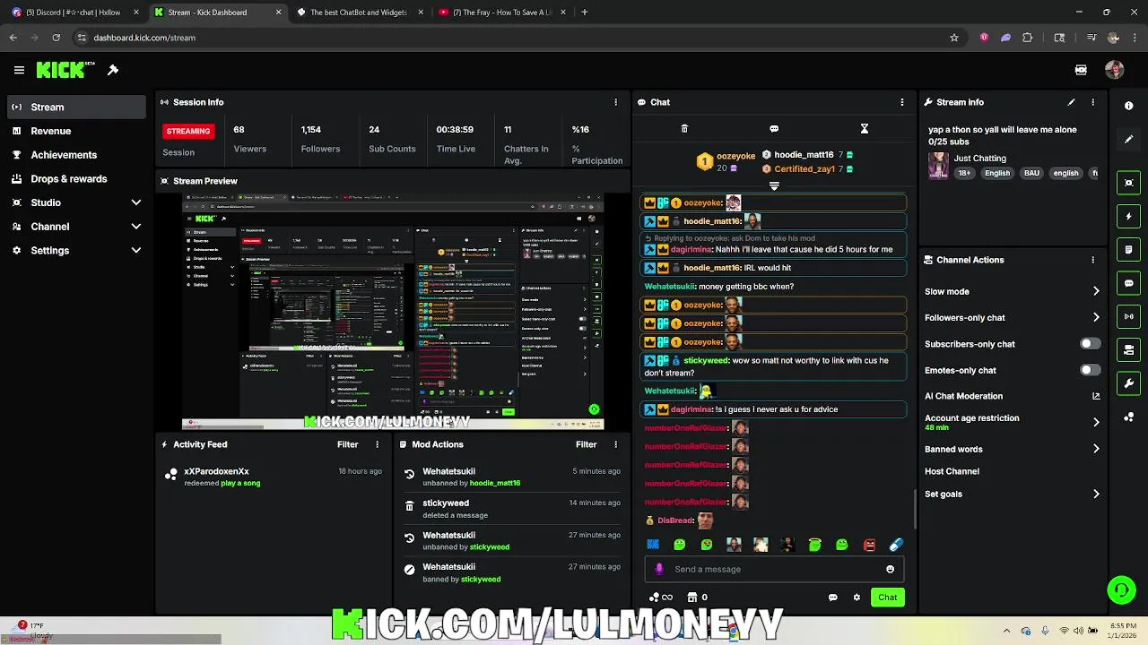This screenshot has width=1148, height=645.
Task: Click the hourglass icon at the top of chat
Action: [x=865, y=129]
